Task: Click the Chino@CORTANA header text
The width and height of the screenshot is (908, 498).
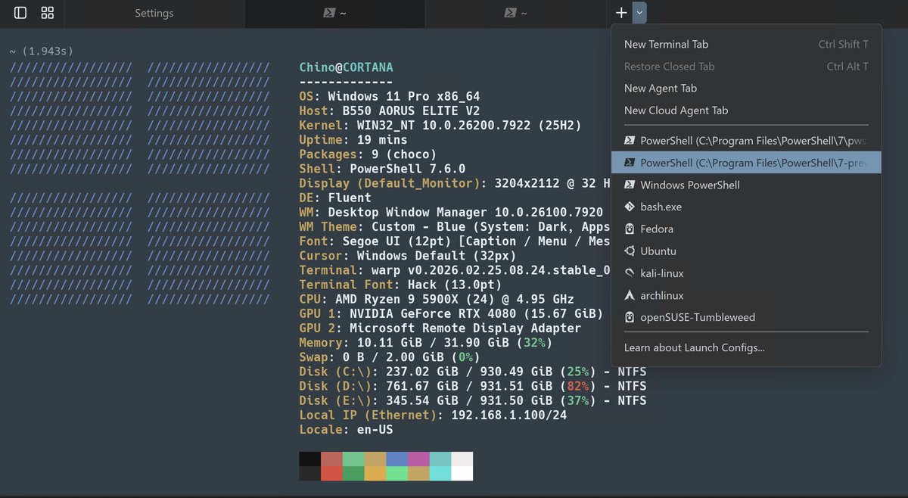Action: (x=346, y=68)
